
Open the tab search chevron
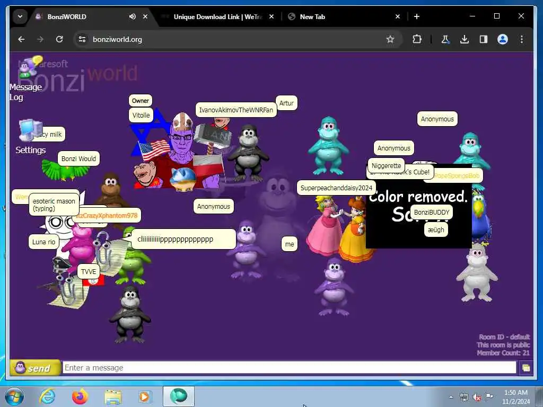[x=20, y=16]
